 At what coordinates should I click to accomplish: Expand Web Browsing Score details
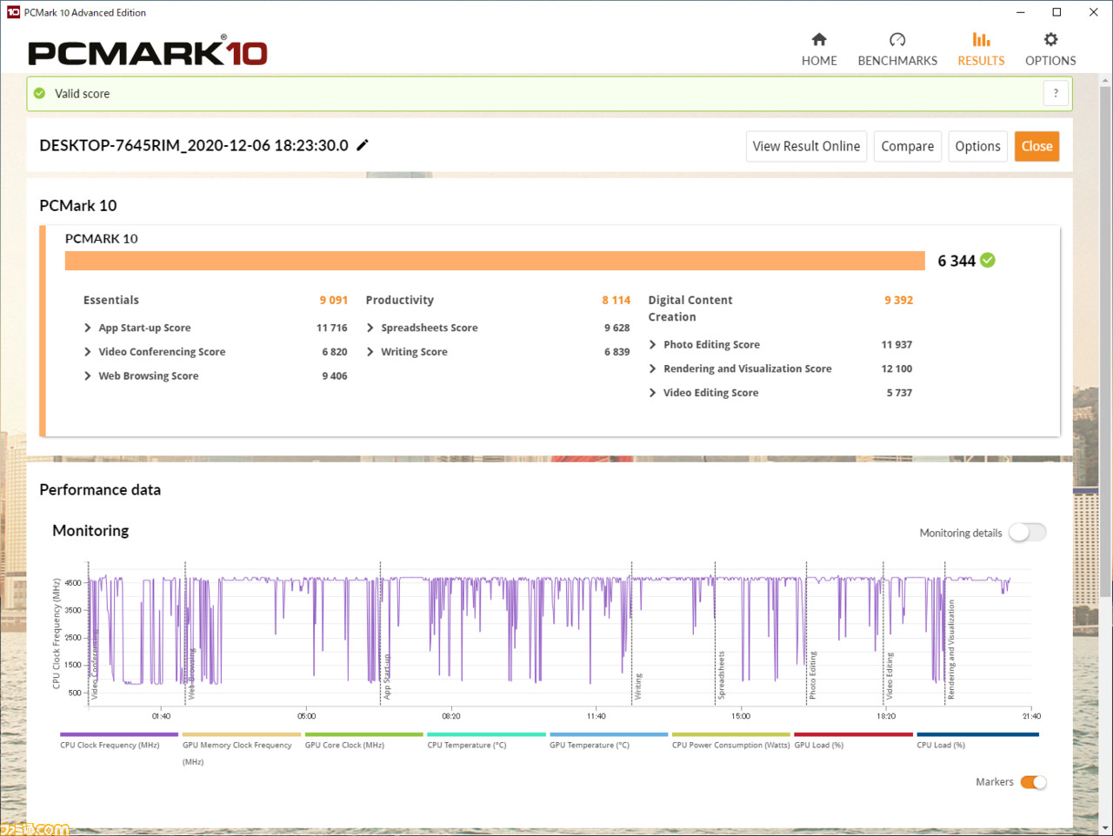point(88,376)
